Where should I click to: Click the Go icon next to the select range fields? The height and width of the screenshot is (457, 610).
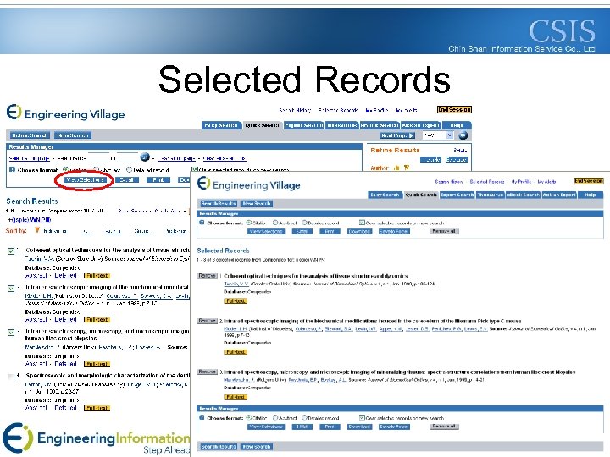[144, 157]
